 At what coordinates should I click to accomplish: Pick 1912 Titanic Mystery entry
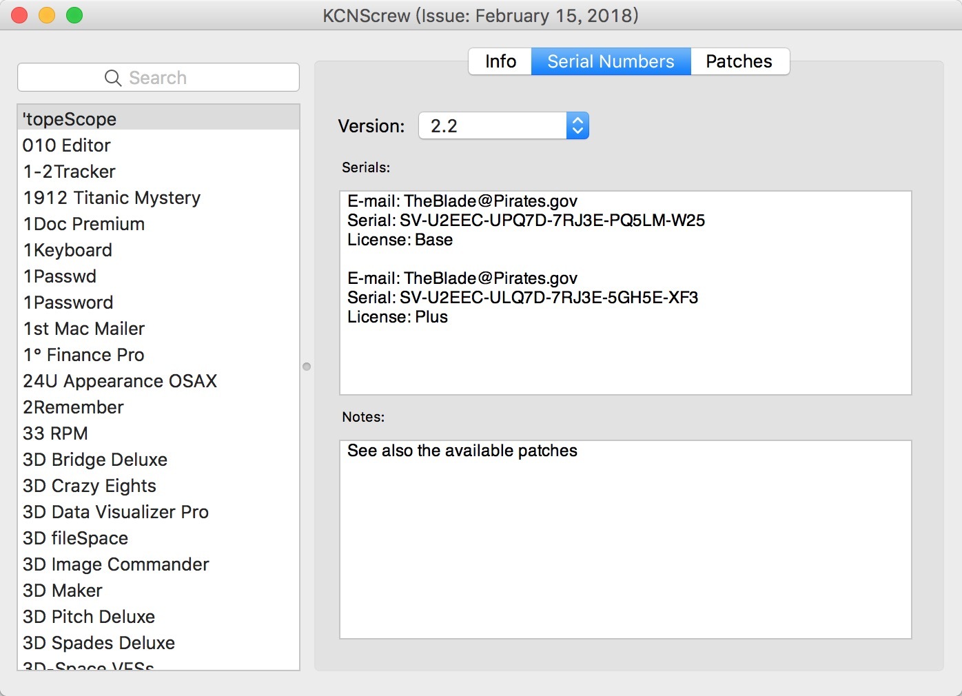coord(112,198)
